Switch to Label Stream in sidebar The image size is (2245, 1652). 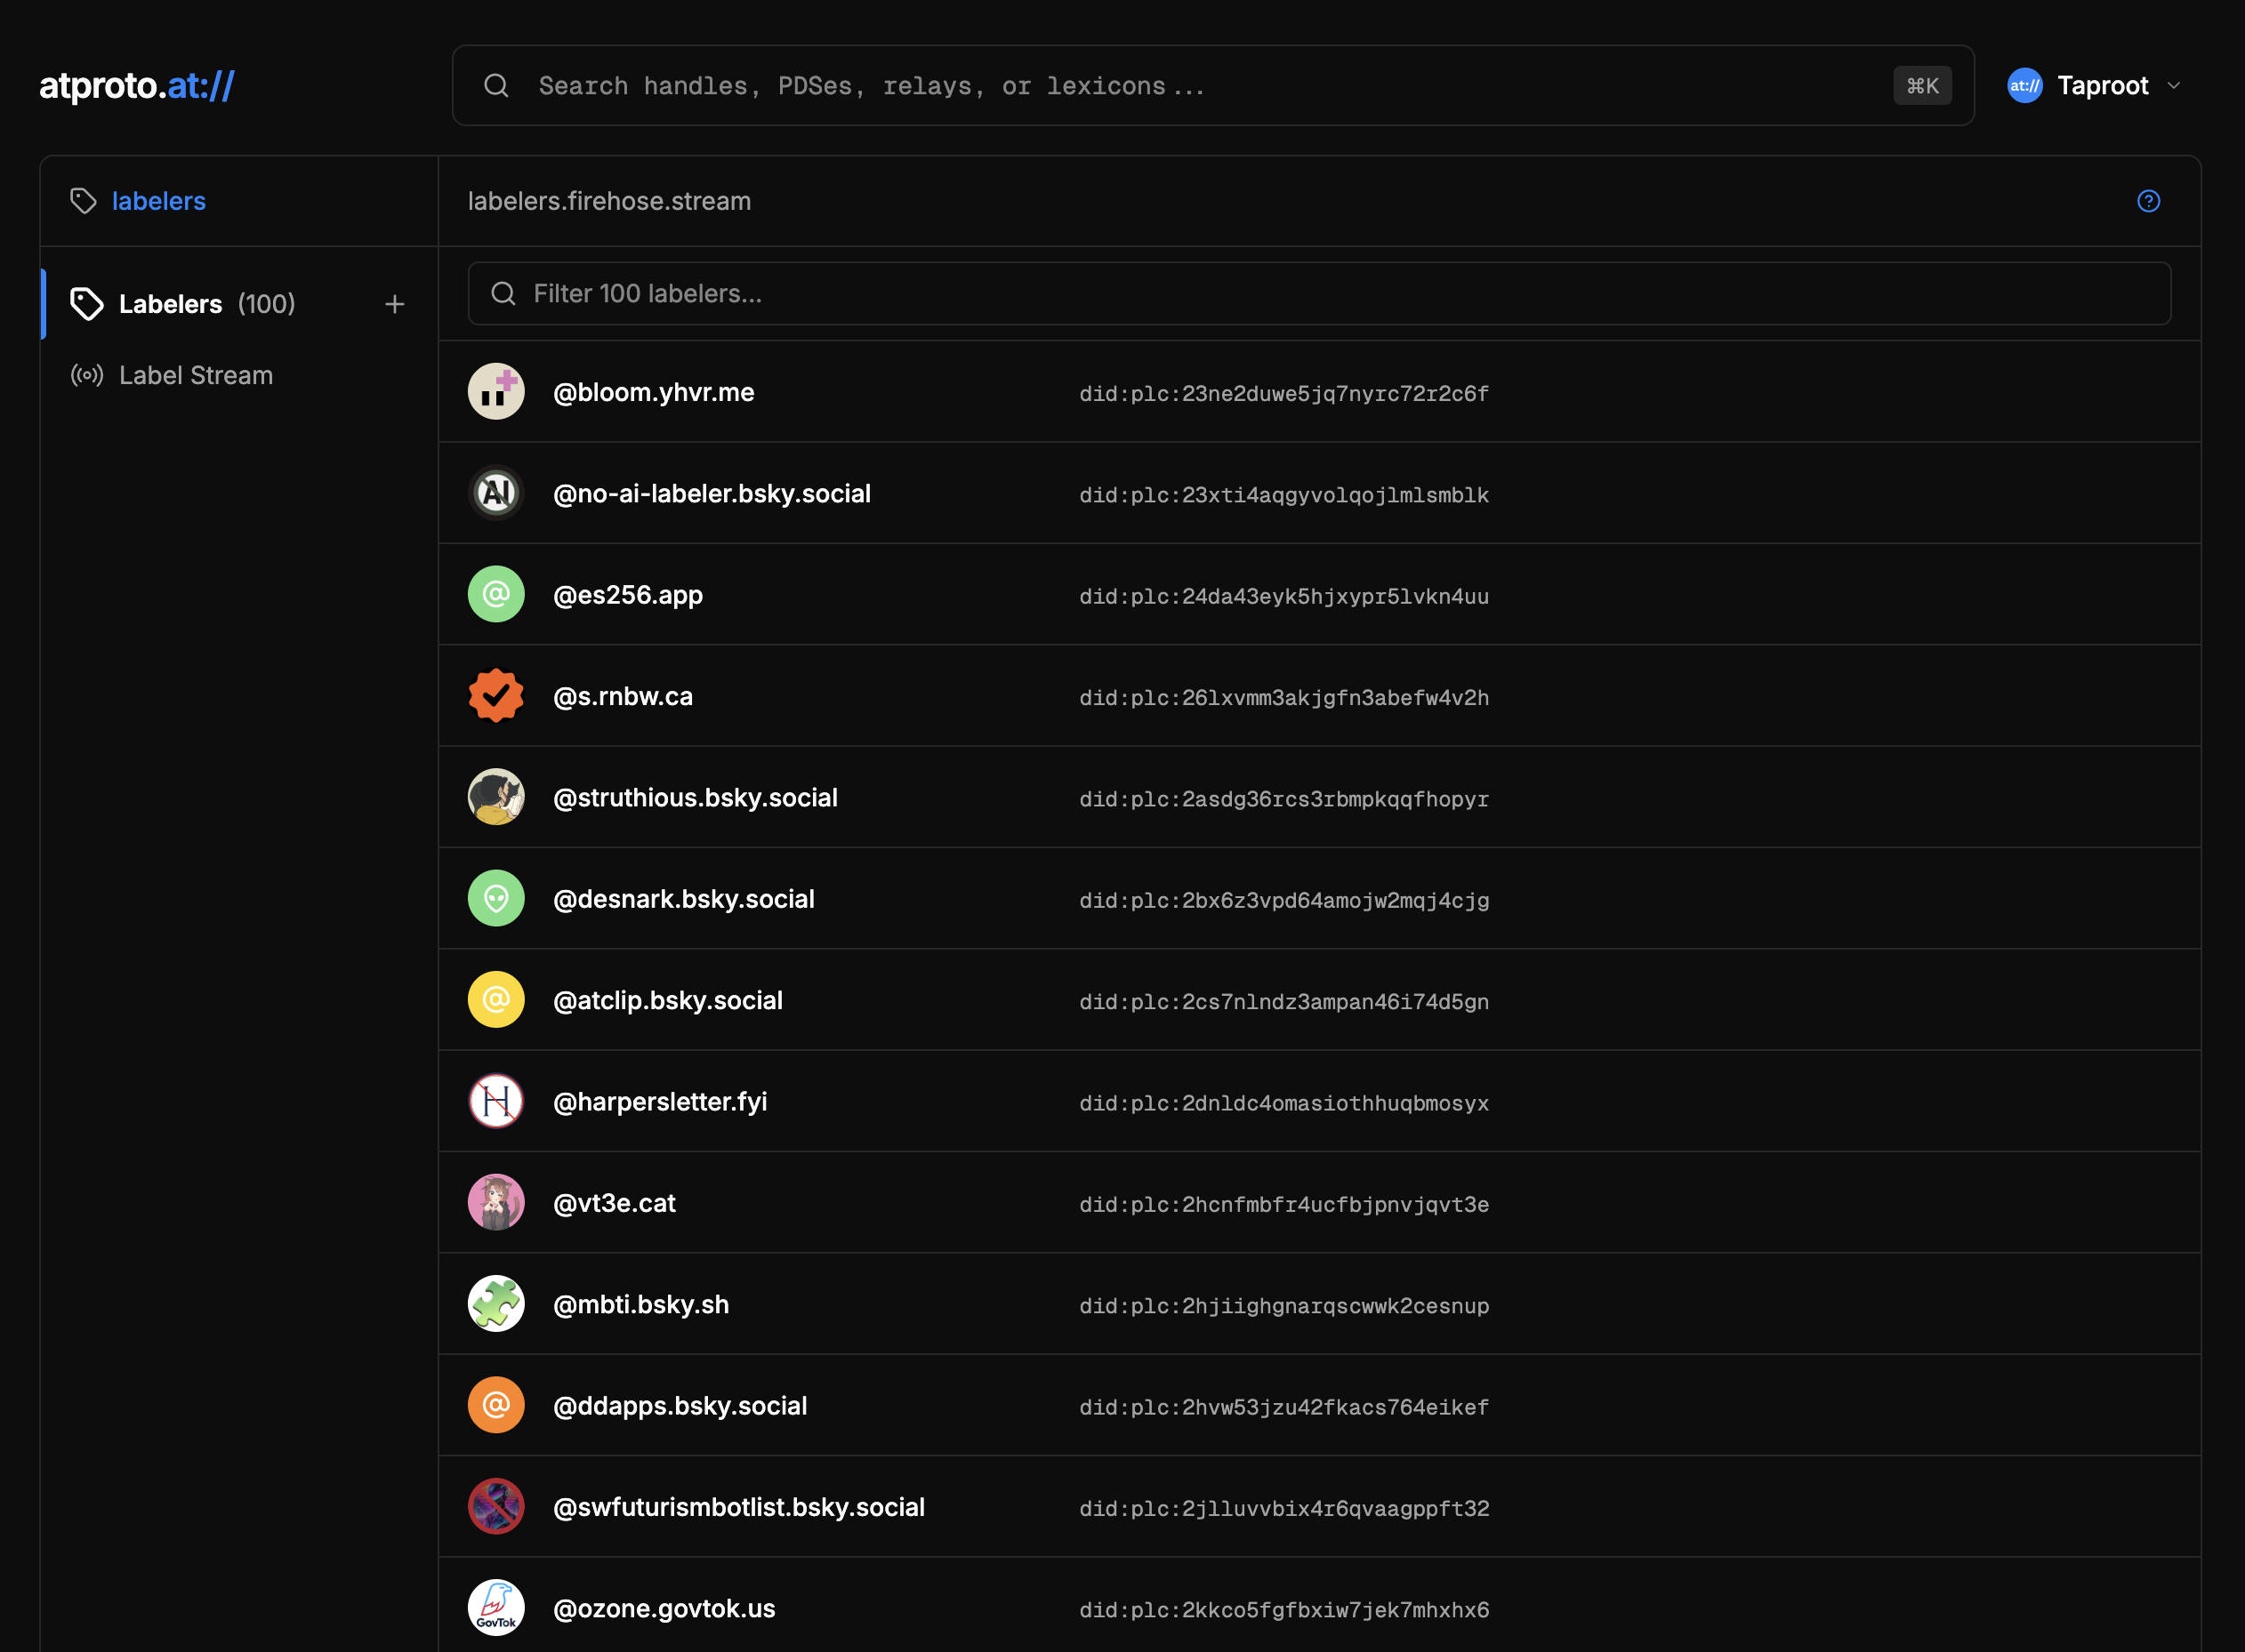[x=195, y=375]
